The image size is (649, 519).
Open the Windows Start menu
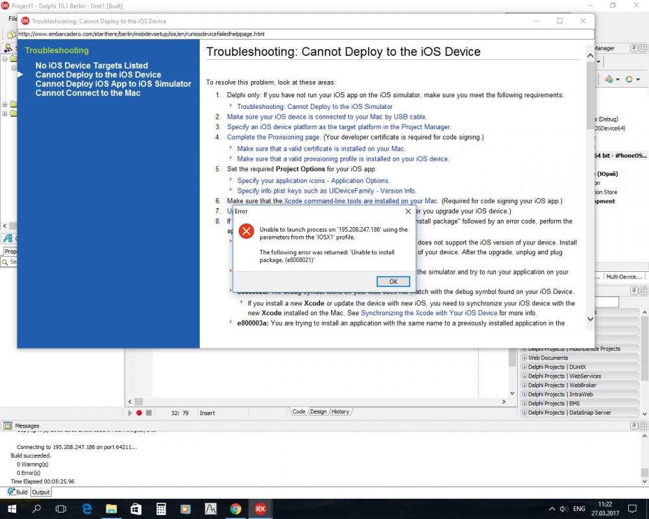[12, 509]
